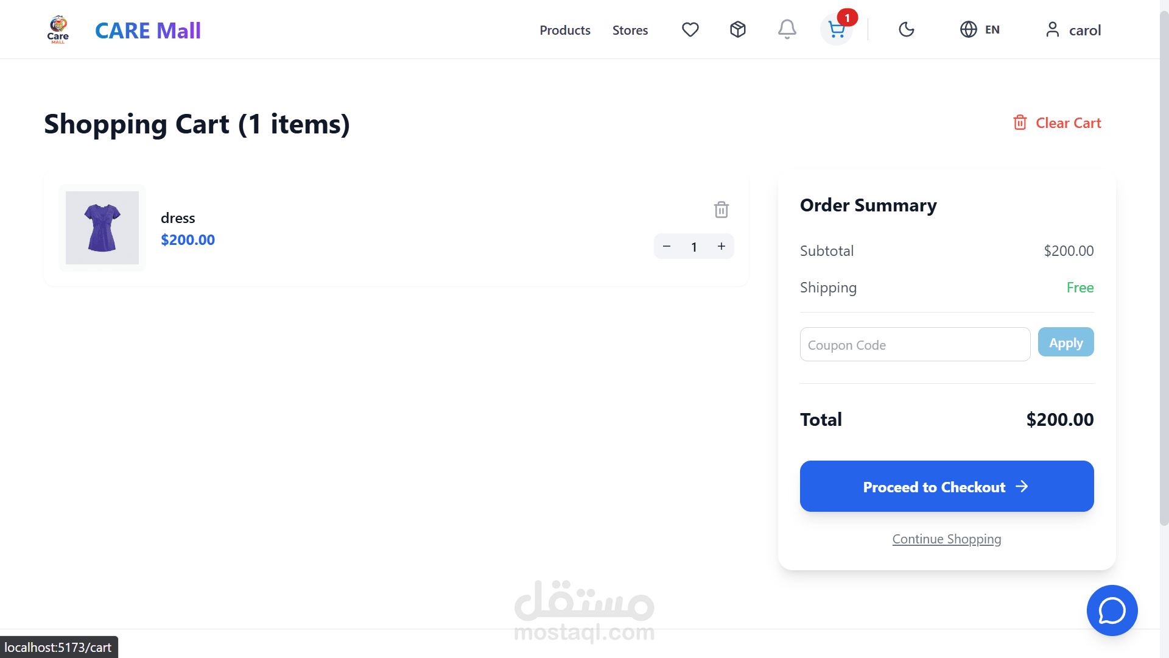Viewport: 1169px width, 658px height.
Task: Click the Care Mall logo image
Action: 58,29
